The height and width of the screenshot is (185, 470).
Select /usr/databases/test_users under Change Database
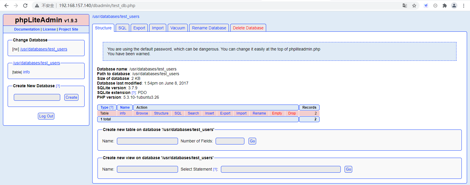click(44, 49)
